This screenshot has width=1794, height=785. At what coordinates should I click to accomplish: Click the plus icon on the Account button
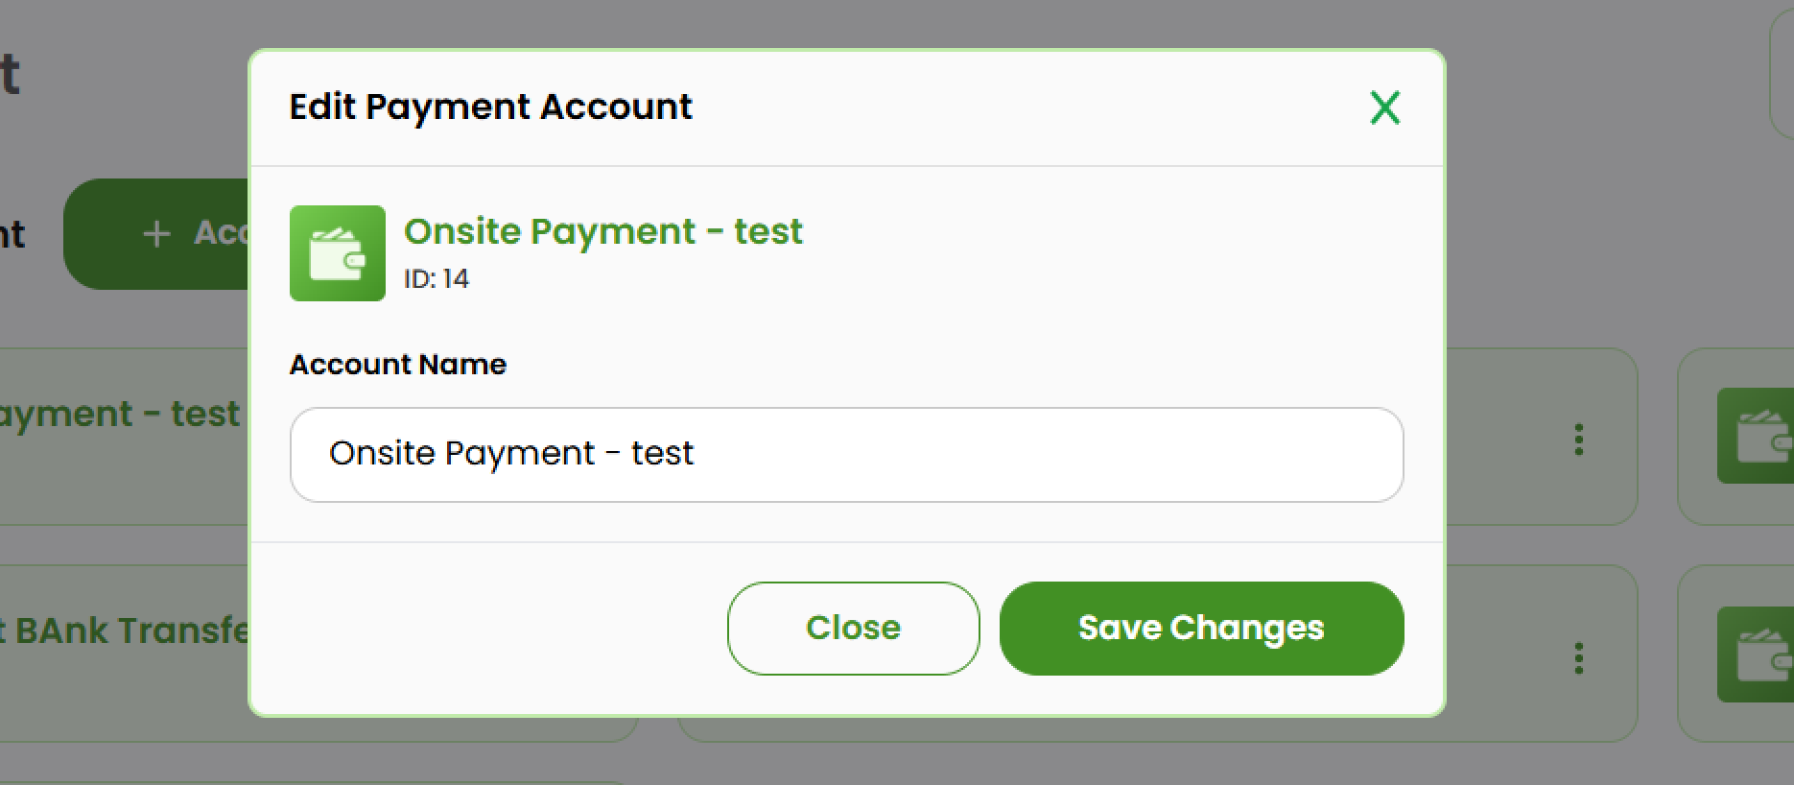coord(156,233)
